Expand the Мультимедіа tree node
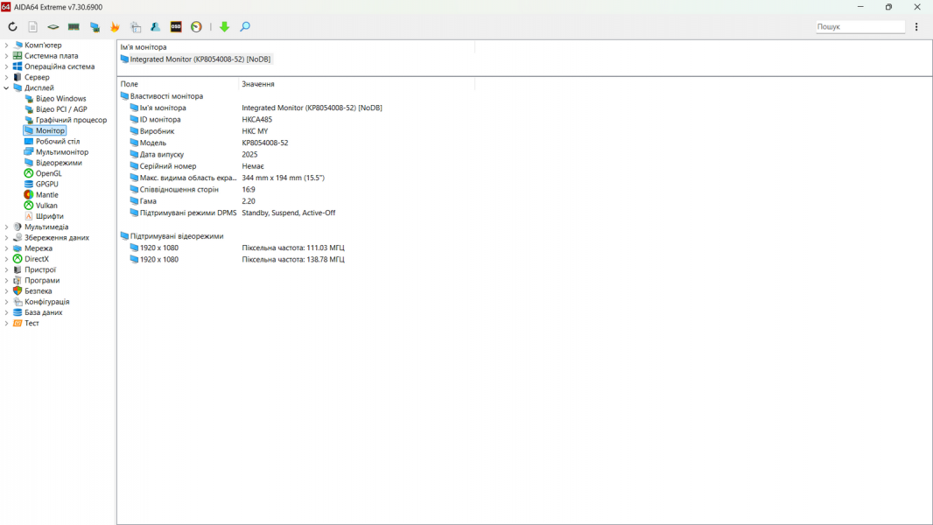 6,227
